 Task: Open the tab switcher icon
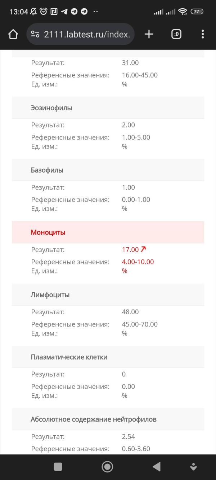176,34
